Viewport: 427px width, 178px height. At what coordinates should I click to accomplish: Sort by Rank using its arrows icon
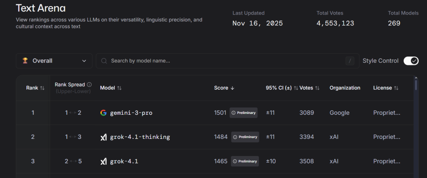click(42, 88)
